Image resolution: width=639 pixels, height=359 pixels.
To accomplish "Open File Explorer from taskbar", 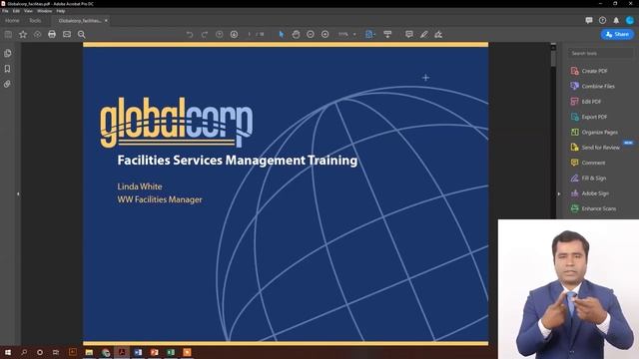I will 89,352.
